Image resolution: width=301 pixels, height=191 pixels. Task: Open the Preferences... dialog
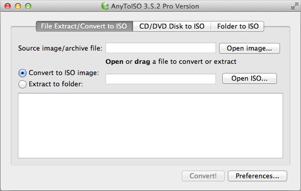(257, 176)
